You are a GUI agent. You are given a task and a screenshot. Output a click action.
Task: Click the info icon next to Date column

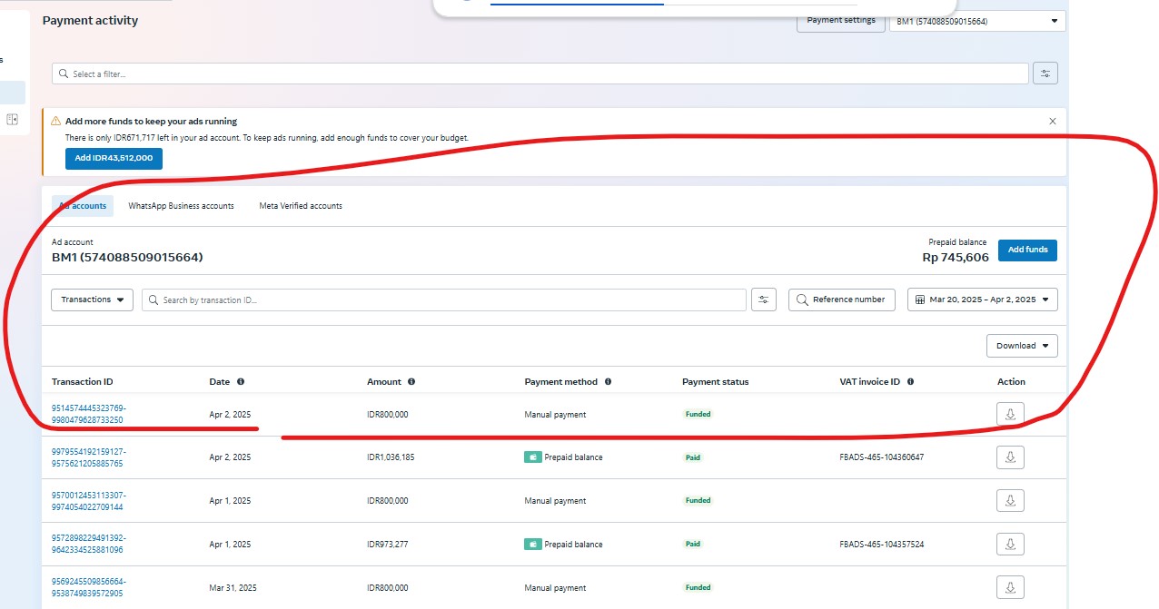(241, 382)
